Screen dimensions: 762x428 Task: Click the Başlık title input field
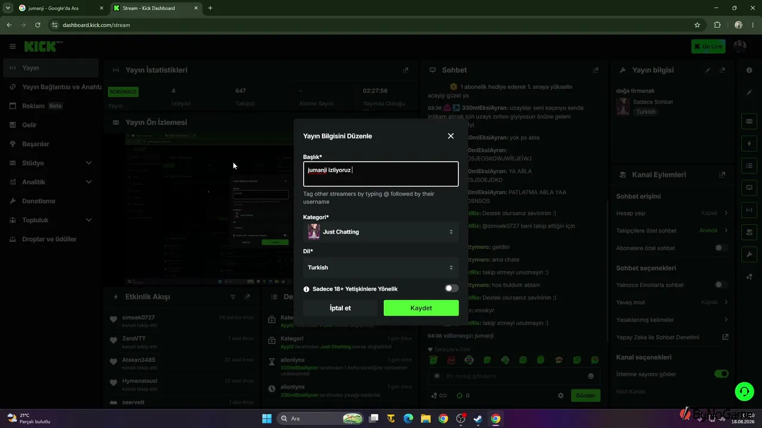click(380, 174)
